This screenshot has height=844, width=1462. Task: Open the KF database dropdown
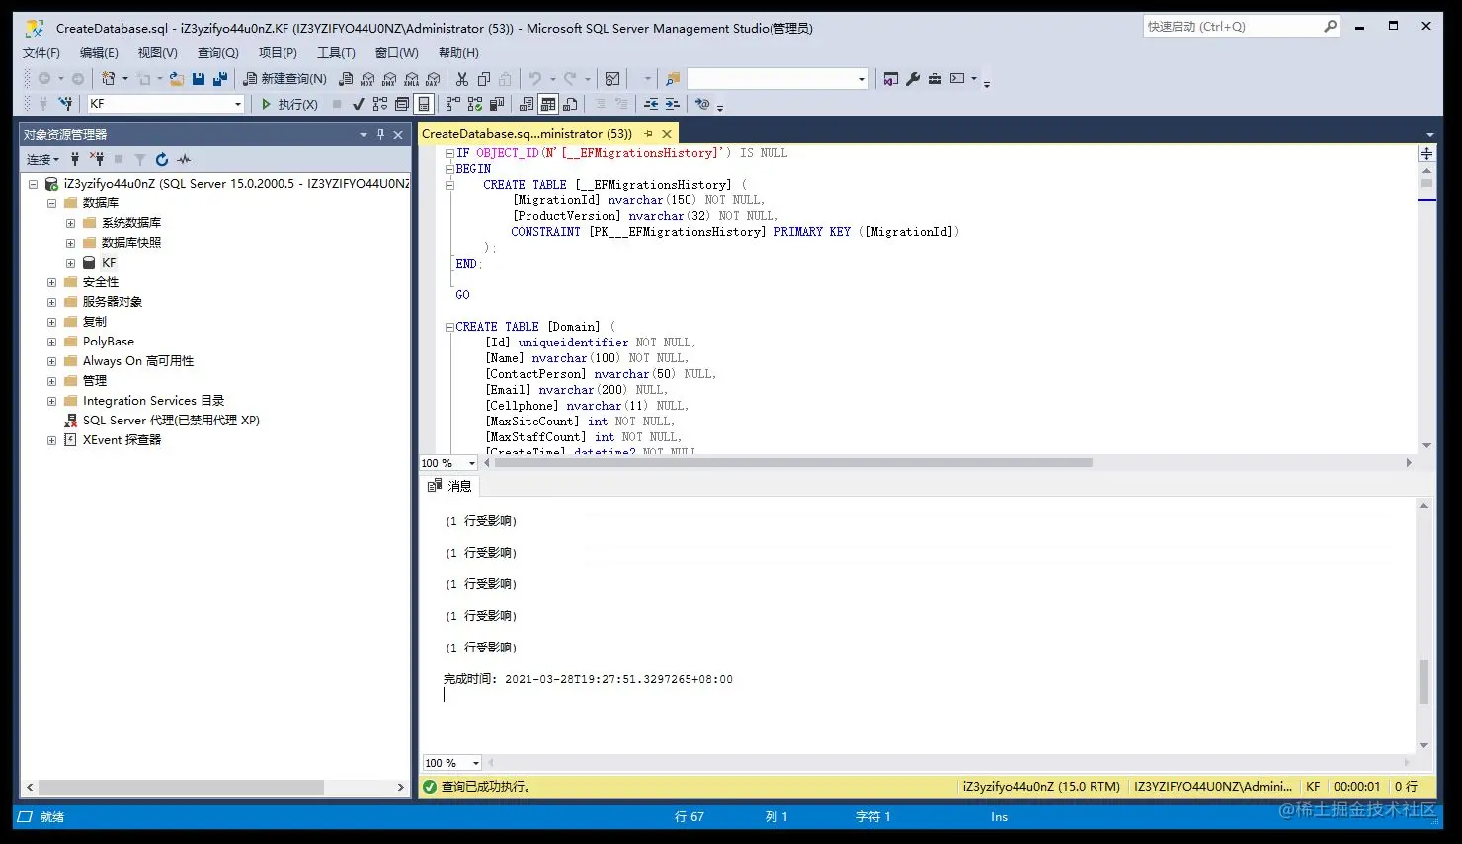(238, 104)
